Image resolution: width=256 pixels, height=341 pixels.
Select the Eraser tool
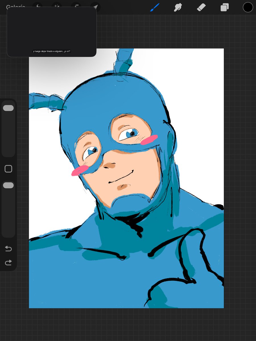(x=201, y=7)
